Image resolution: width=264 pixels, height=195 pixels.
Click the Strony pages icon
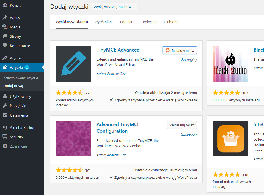click(5, 36)
